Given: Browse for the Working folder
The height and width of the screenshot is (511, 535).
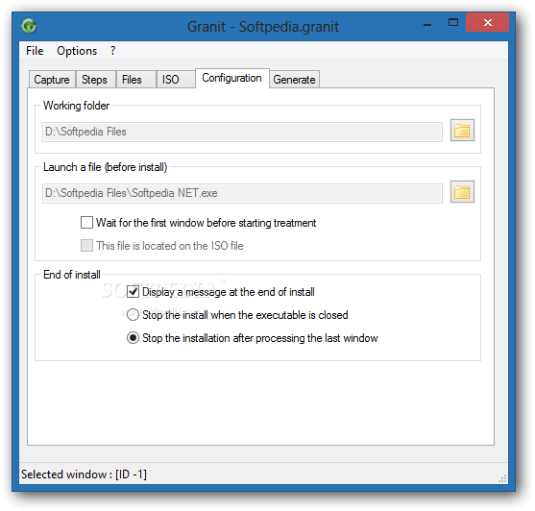Looking at the screenshot, I should pyautogui.click(x=462, y=131).
